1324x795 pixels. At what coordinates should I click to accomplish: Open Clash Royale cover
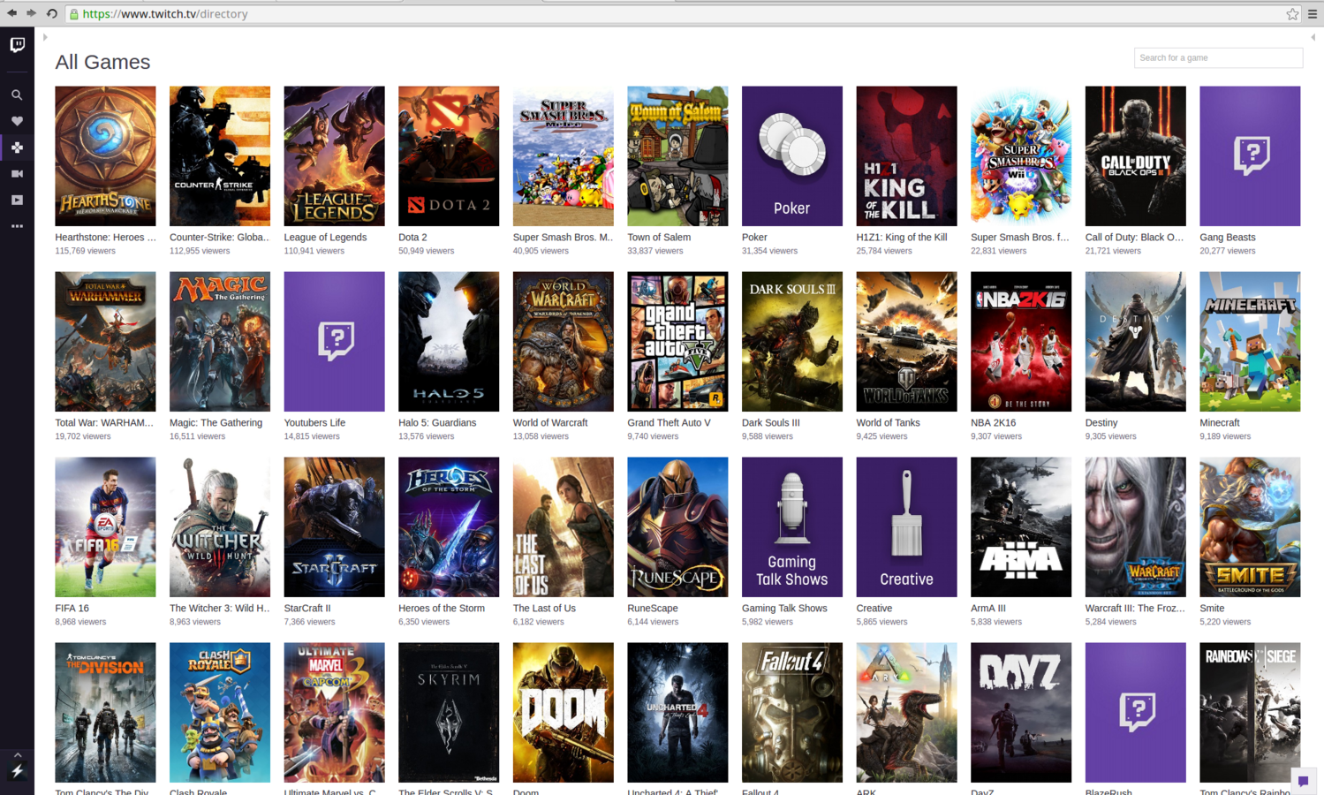point(220,713)
